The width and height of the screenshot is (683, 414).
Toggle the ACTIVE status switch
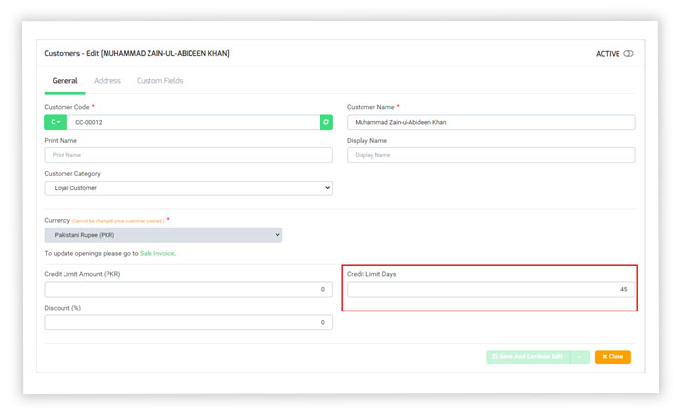pyautogui.click(x=628, y=54)
